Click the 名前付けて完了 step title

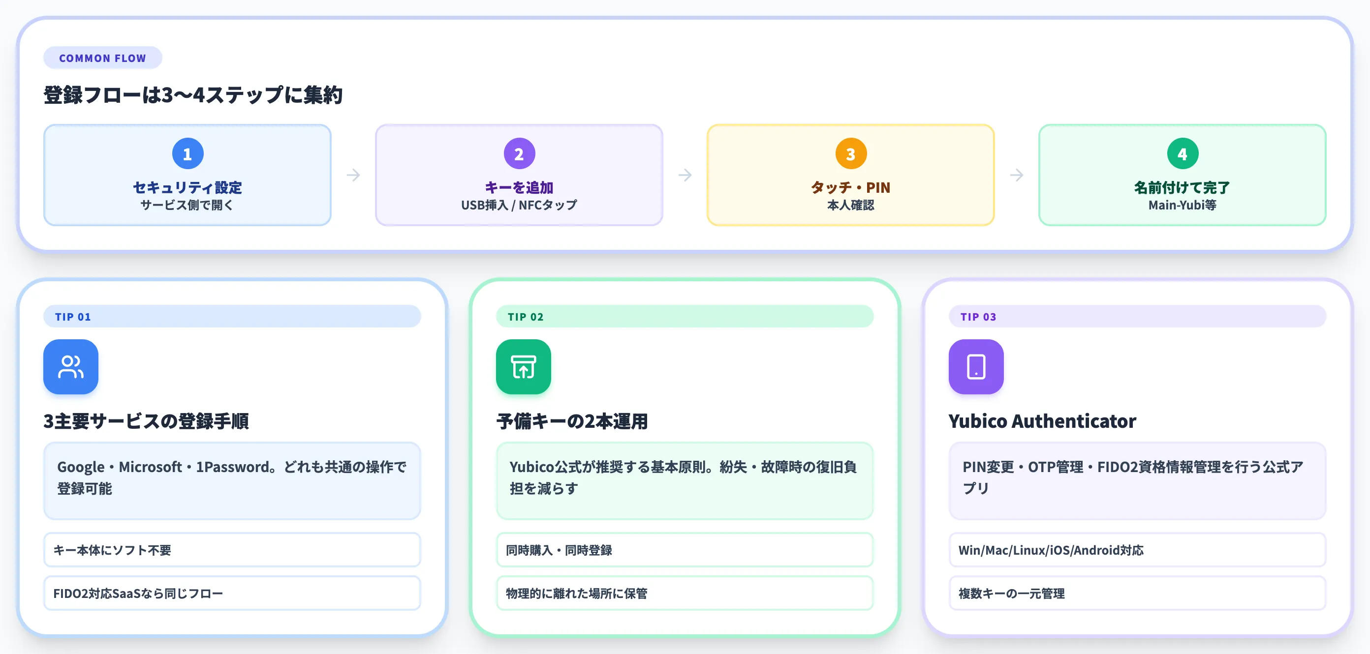pos(1182,187)
